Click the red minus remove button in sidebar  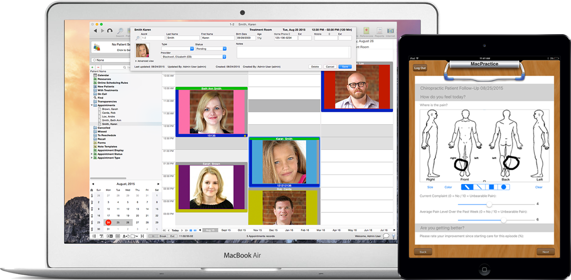tap(98, 67)
